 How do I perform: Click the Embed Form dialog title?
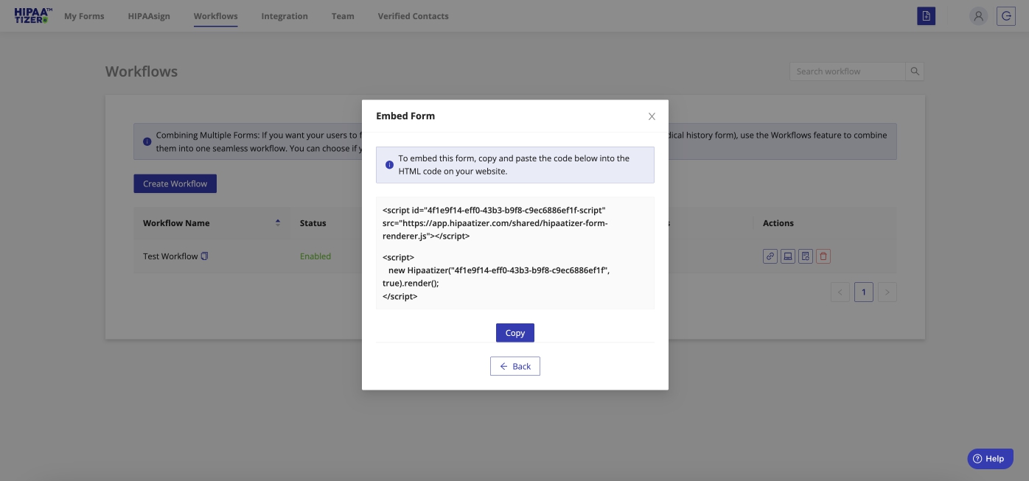(405, 116)
